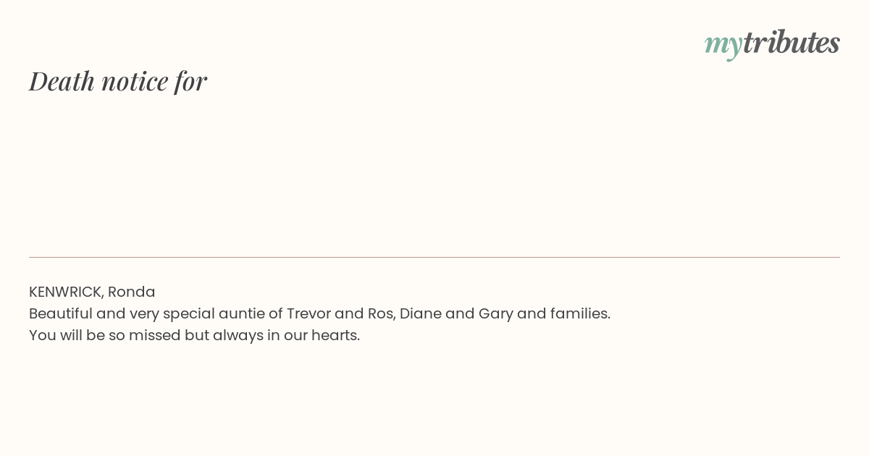Image resolution: width=869 pixels, height=456 pixels.
Task: Click the word "for" in the heading
Action: 190,82
